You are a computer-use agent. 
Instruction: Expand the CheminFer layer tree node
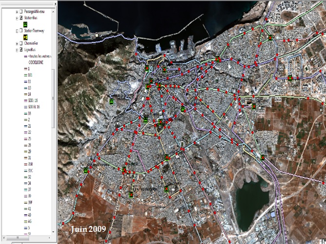17,43
